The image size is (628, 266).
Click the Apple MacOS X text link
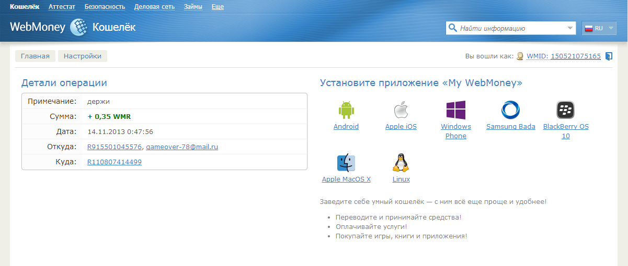pyautogui.click(x=346, y=179)
